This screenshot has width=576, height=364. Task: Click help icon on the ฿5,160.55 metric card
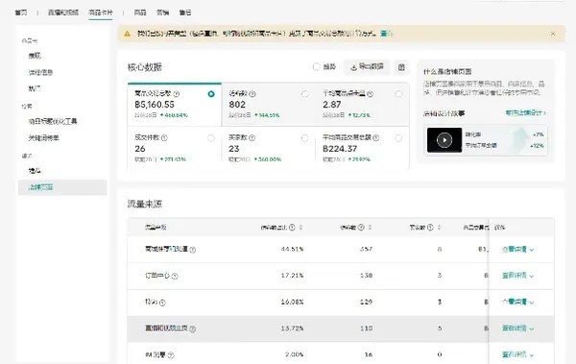coord(177,94)
